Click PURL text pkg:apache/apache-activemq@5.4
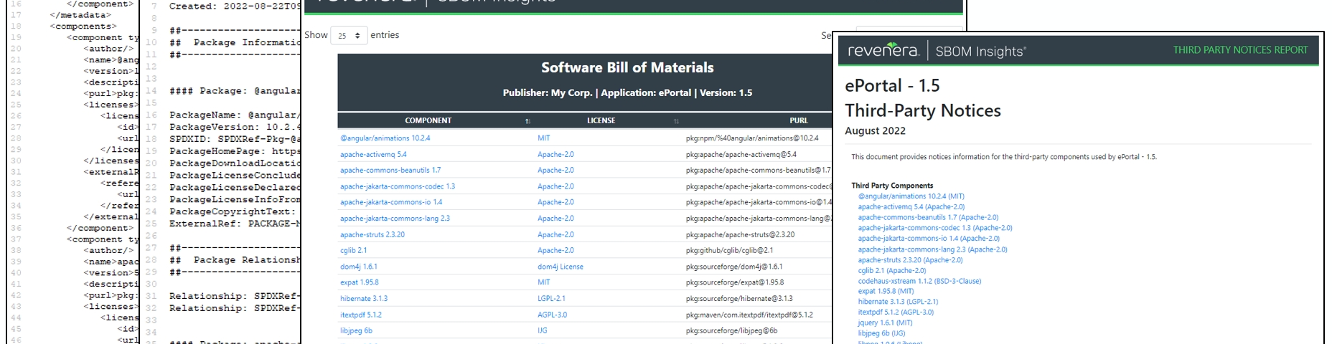1332x344 pixels. (x=741, y=154)
